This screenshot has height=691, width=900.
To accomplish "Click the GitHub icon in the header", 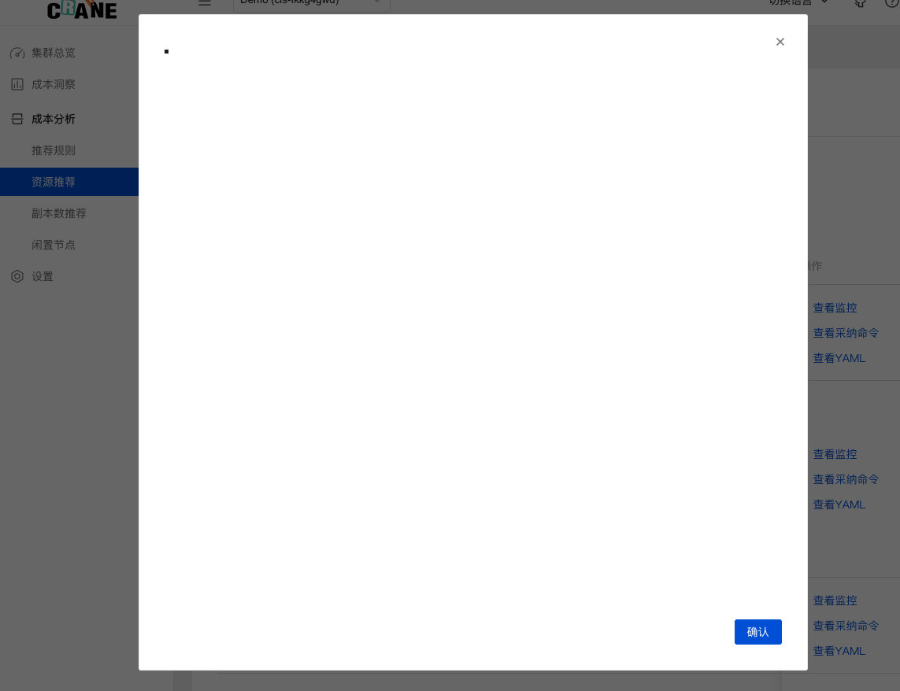I will pyautogui.click(x=860, y=3).
